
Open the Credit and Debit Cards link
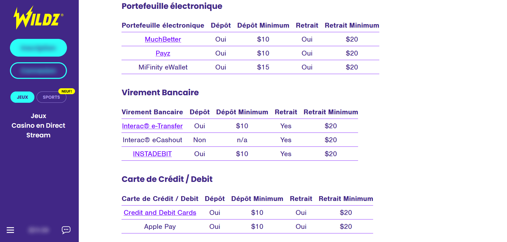(x=160, y=213)
